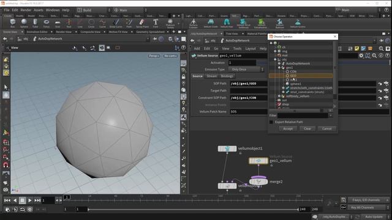Click the play forward button

(x=30, y=200)
